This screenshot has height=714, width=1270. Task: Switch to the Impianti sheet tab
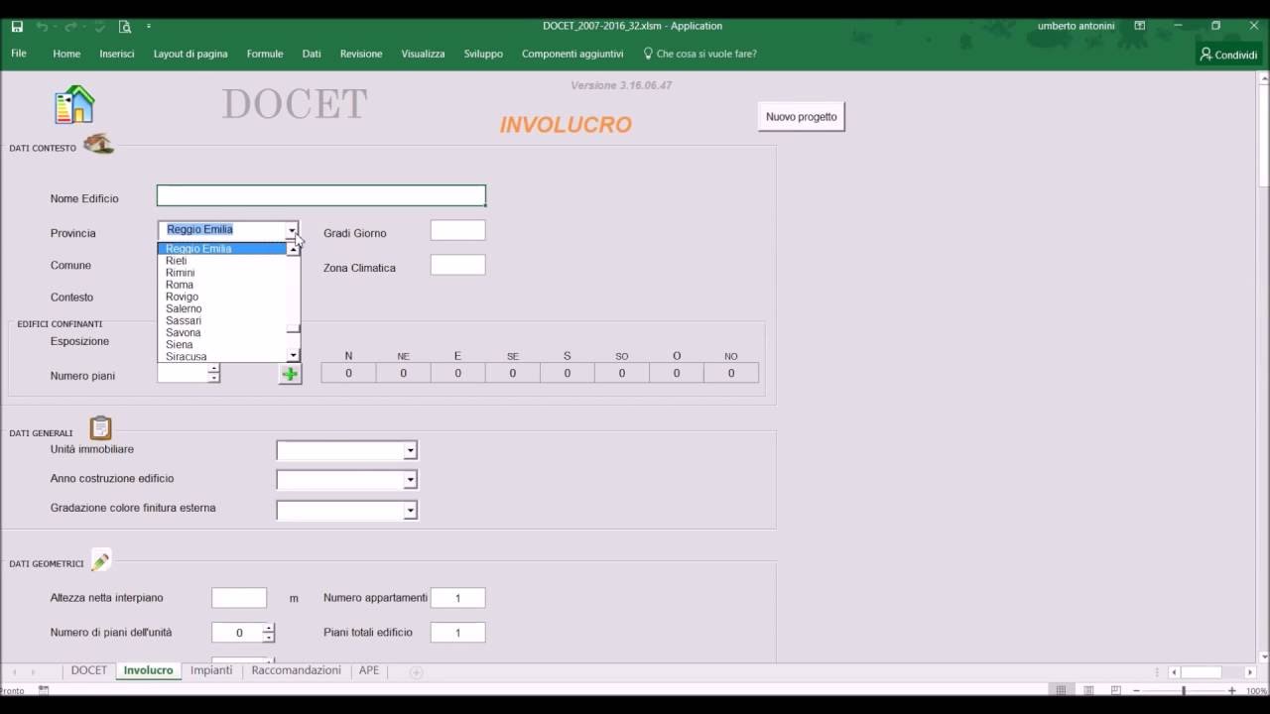[x=211, y=670]
